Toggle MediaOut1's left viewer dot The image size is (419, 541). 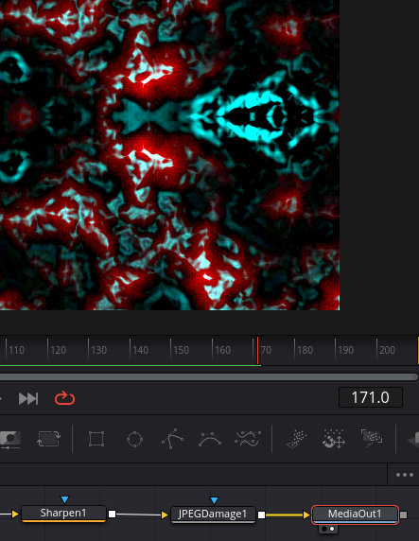(324, 529)
